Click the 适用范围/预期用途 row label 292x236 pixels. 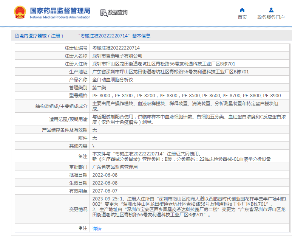point(68,119)
